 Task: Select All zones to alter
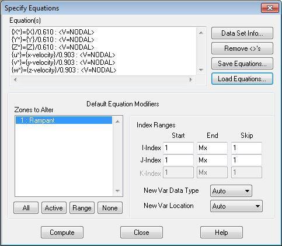26,208
